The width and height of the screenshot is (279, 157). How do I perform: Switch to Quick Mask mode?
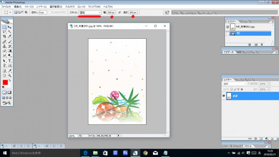[10, 92]
